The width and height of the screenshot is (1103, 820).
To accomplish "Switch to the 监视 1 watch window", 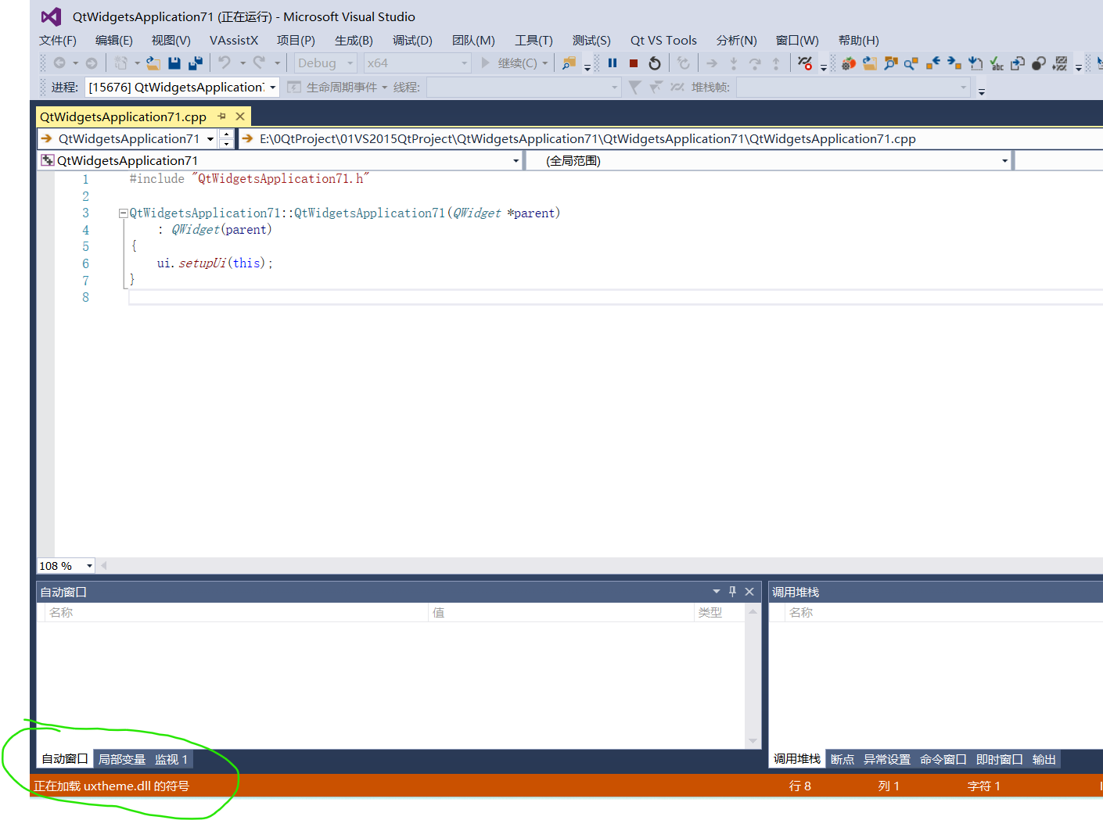I will click(x=171, y=758).
